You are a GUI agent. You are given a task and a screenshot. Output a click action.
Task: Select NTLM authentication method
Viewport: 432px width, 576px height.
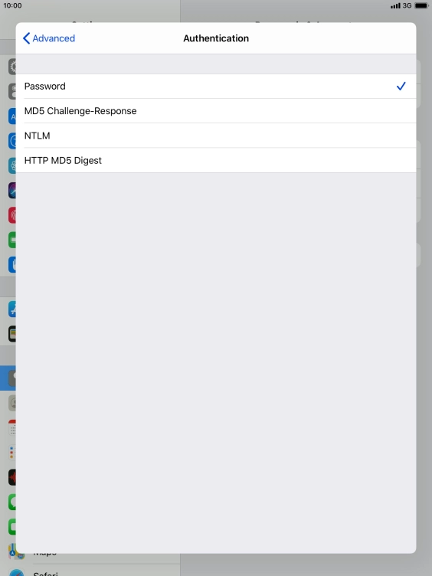tap(216, 136)
